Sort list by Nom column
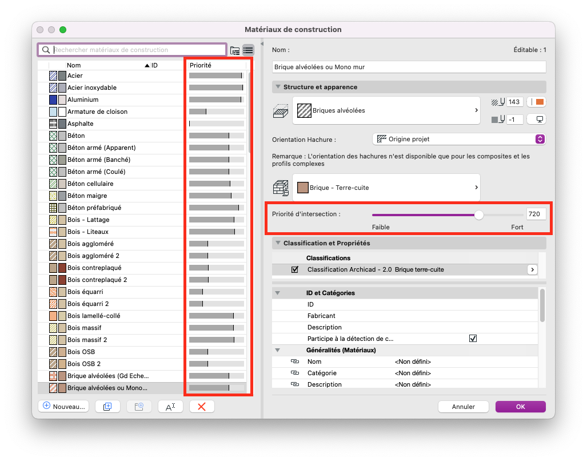The image size is (587, 461). coord(107,65)
